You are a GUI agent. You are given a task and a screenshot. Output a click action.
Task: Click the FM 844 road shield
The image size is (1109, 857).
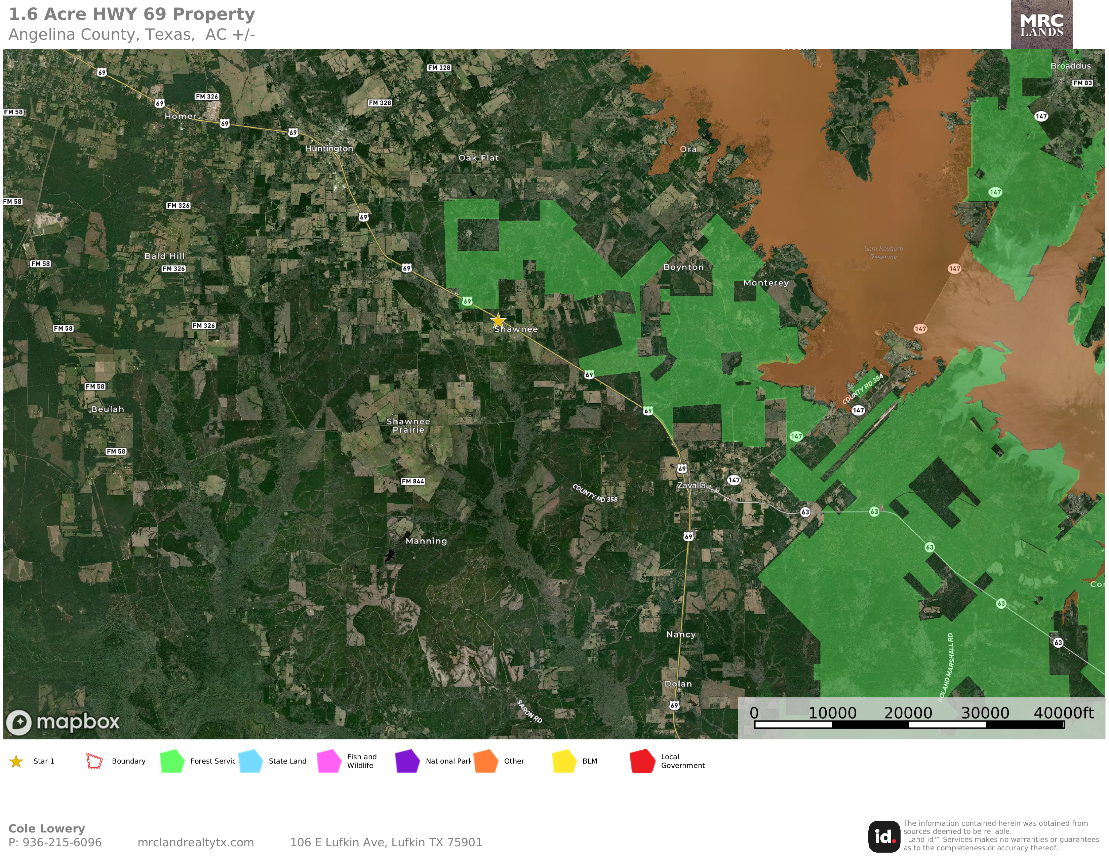click(x=413, y=481)
